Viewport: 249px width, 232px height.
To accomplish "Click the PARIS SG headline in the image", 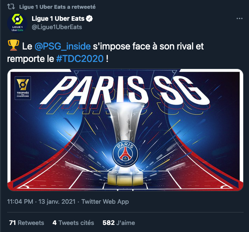I will (x=125, y=91).
